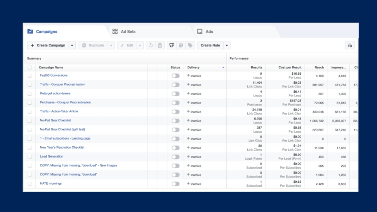Check the Fast50 Conversions row checkbox

click(x=30, y=76)
